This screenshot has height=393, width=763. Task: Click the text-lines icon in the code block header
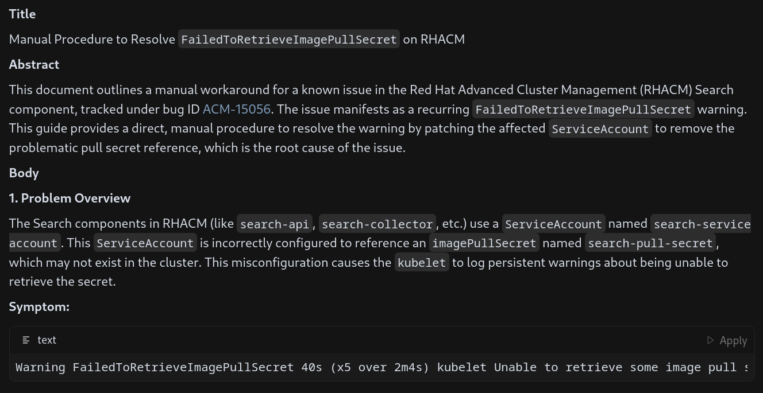(x=26, y=340)
